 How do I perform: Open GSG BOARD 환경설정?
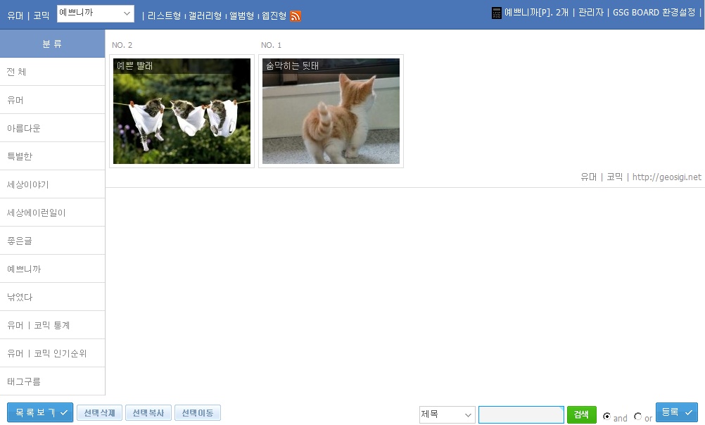[x=654, y=13]
